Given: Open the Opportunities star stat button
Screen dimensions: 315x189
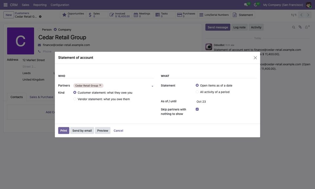Looking at the screenshot, I should point(73,15).
